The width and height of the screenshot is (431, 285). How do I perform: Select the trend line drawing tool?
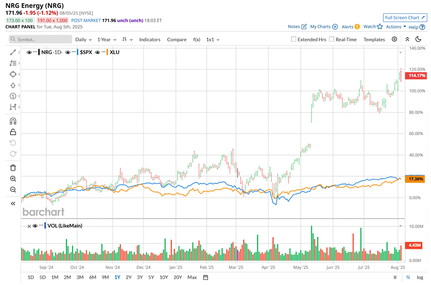coord(13,52)
